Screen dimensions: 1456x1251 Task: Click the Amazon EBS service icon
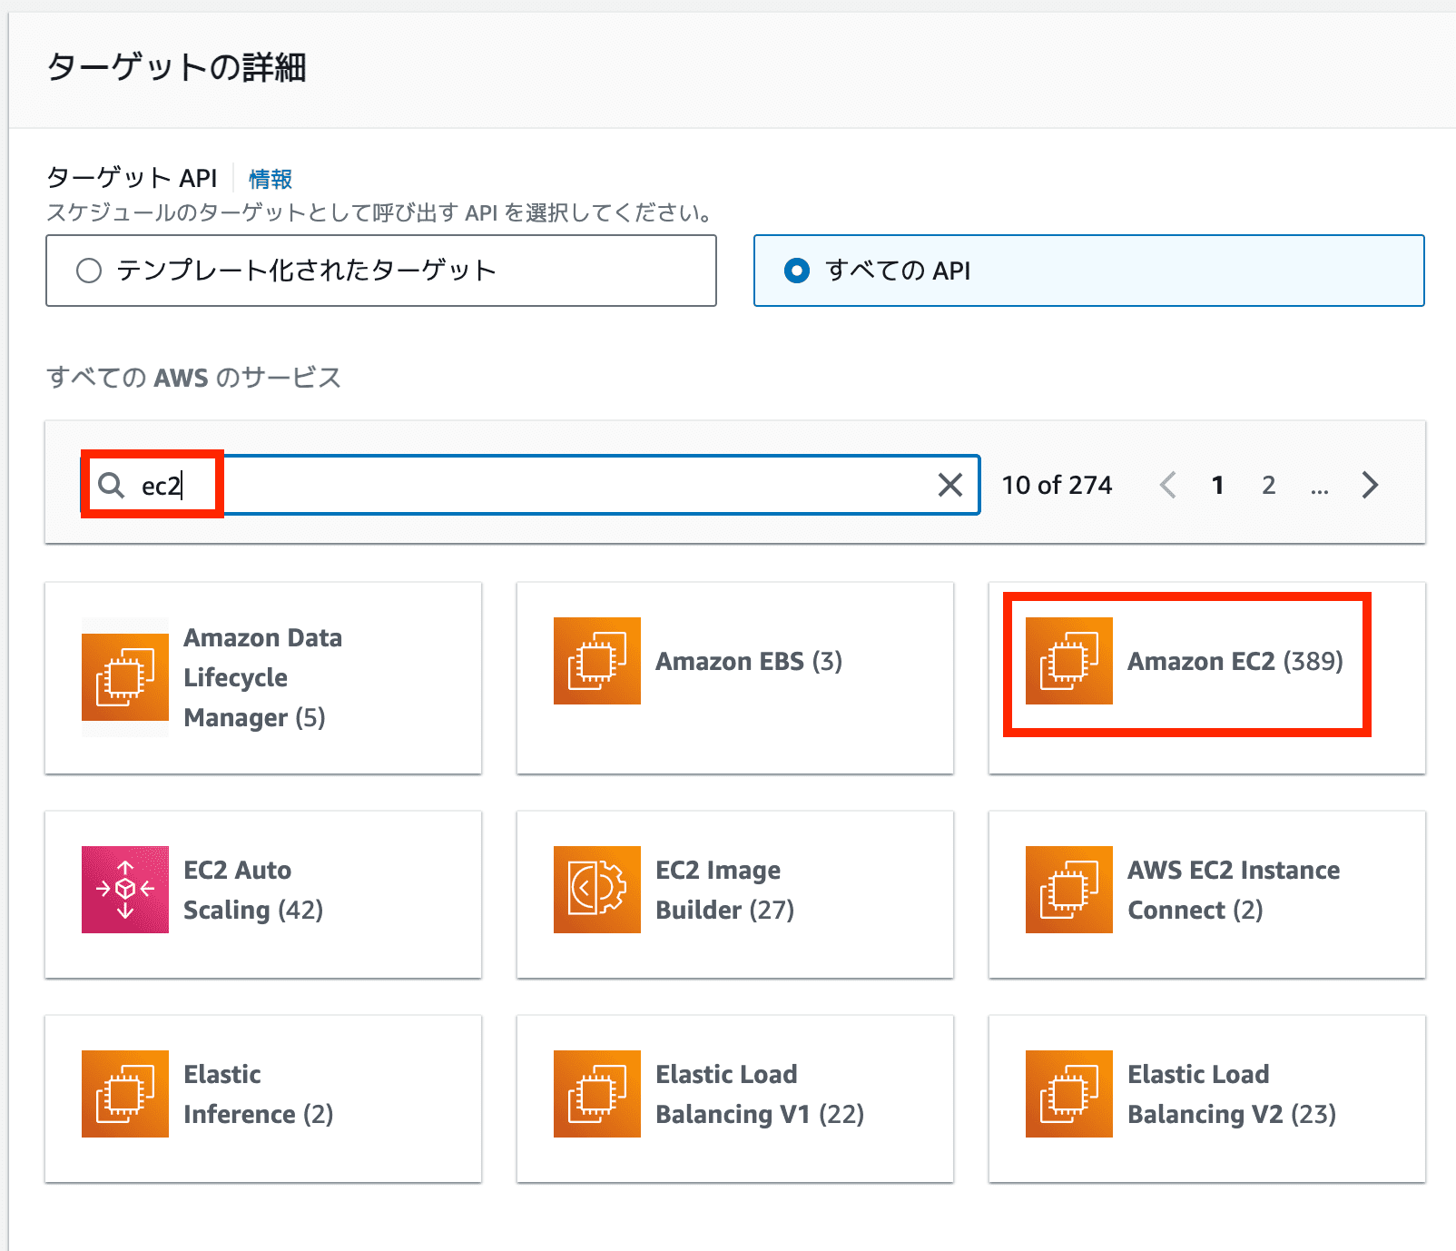[x=597, y=661]
